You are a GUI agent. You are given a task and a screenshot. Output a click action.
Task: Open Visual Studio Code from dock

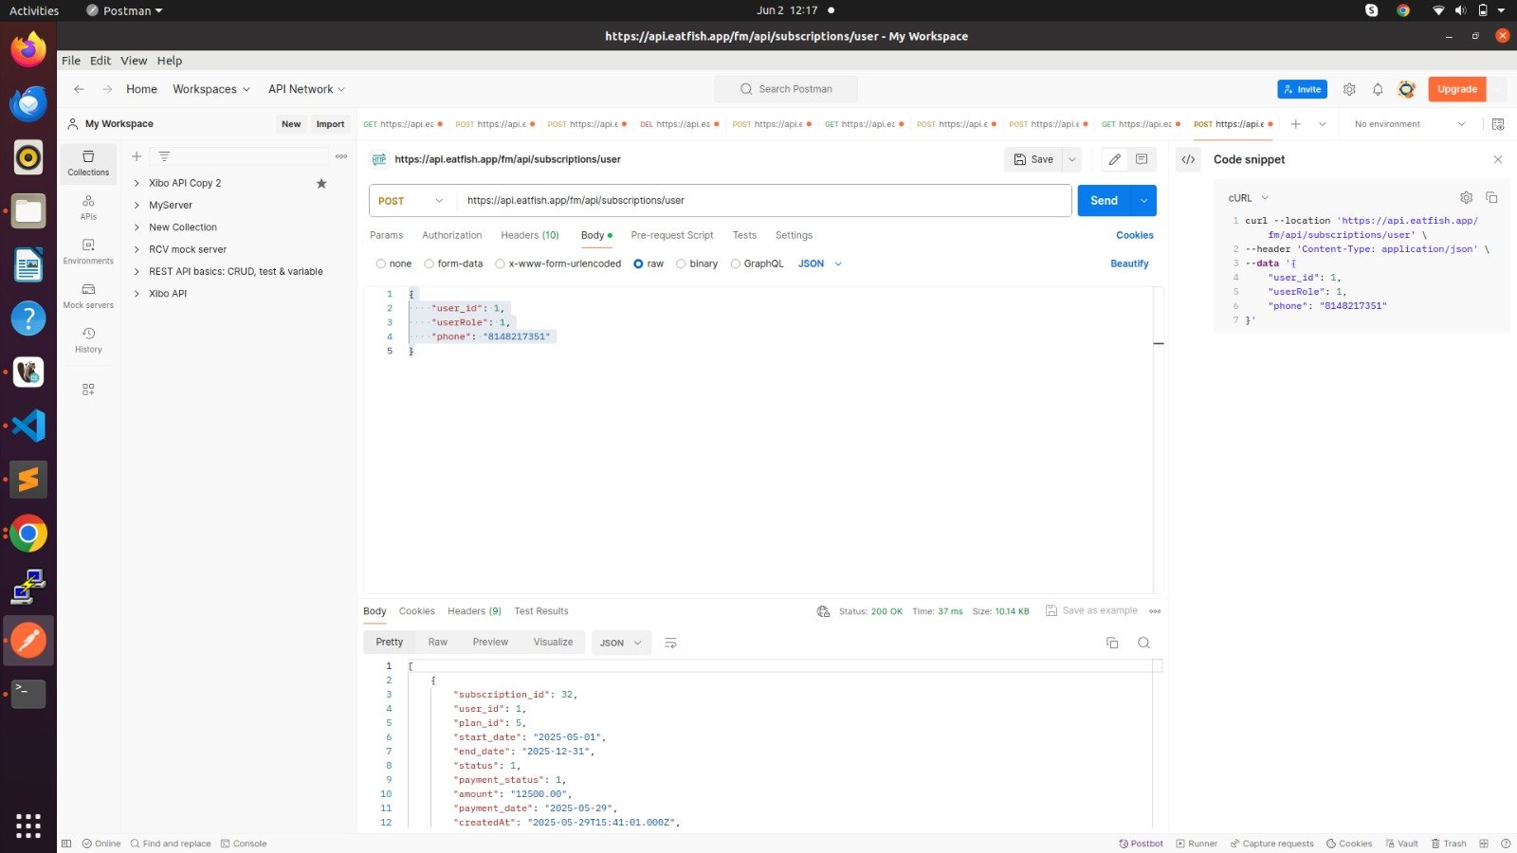coord(28,426)
